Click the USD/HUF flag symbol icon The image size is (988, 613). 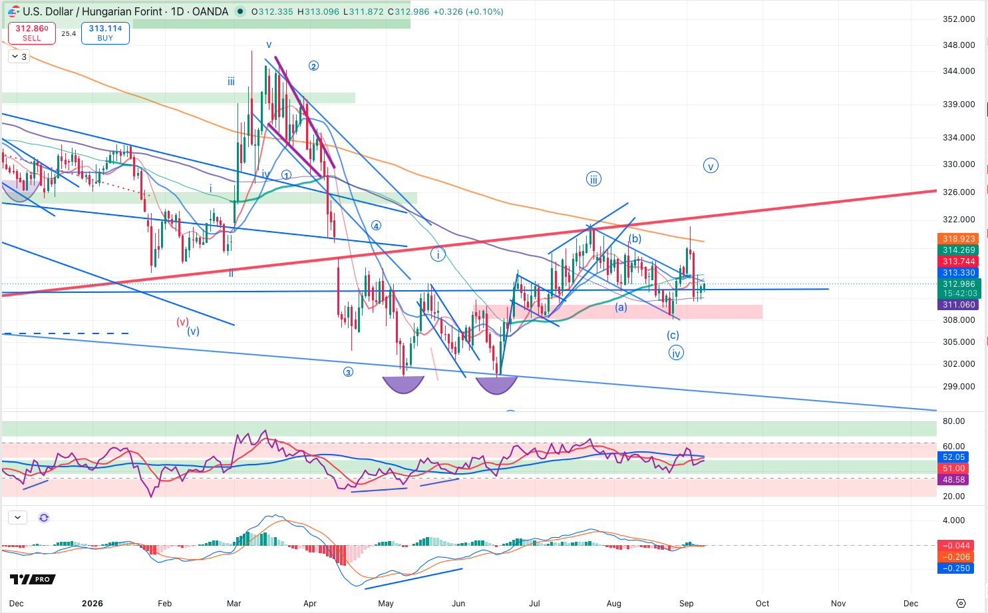[13, 12]
